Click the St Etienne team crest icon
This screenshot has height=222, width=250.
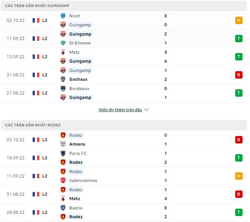click(63, 43)
